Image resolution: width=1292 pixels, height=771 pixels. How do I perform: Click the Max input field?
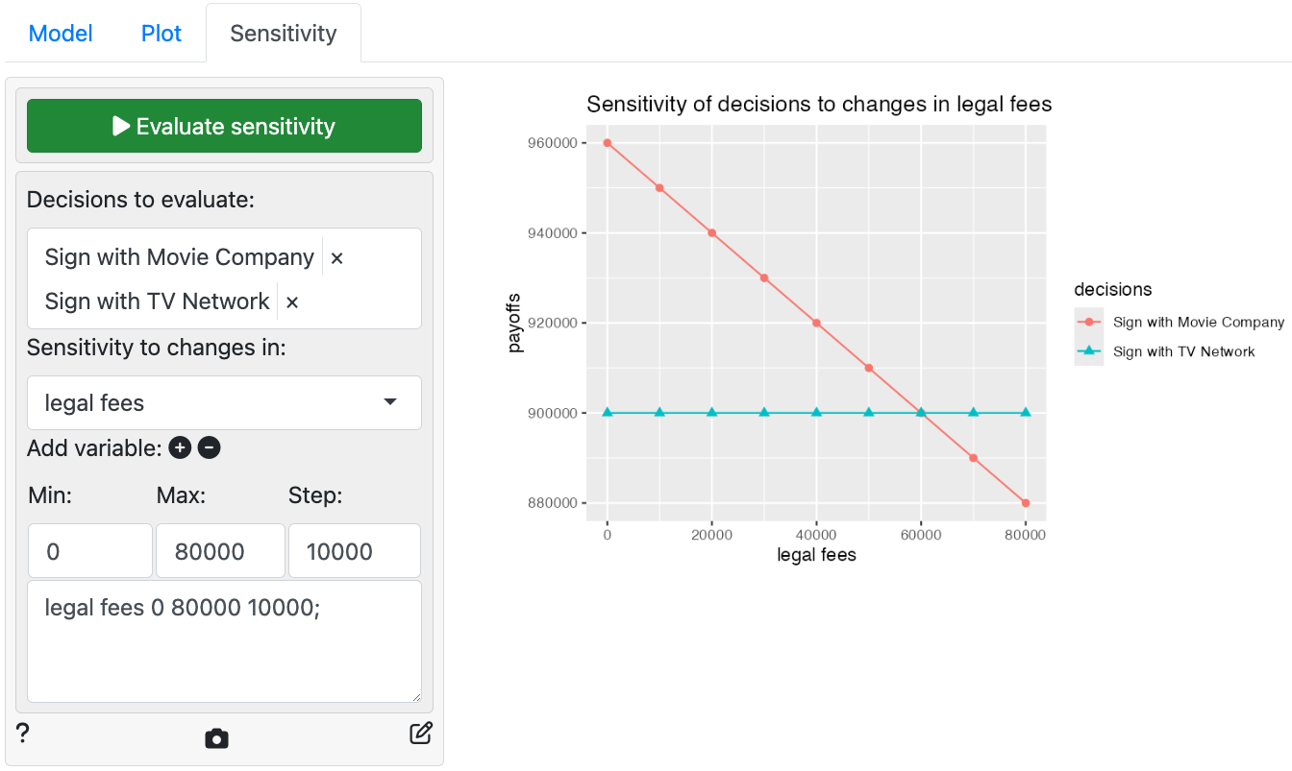(x=220, y=551)
